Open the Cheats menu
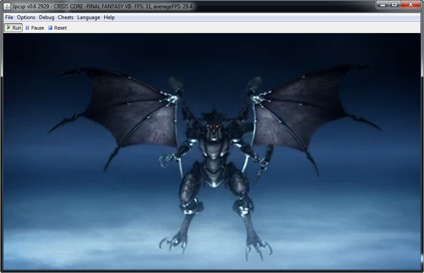 (66, 17)
